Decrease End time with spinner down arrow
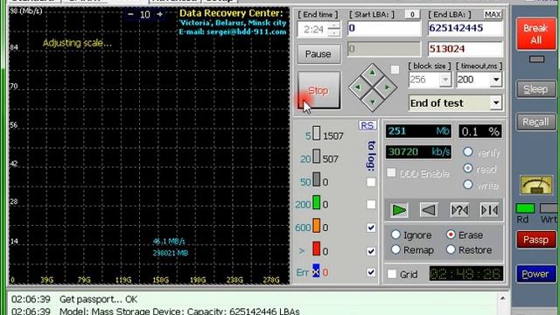560x315 pixels. (334, 32)
